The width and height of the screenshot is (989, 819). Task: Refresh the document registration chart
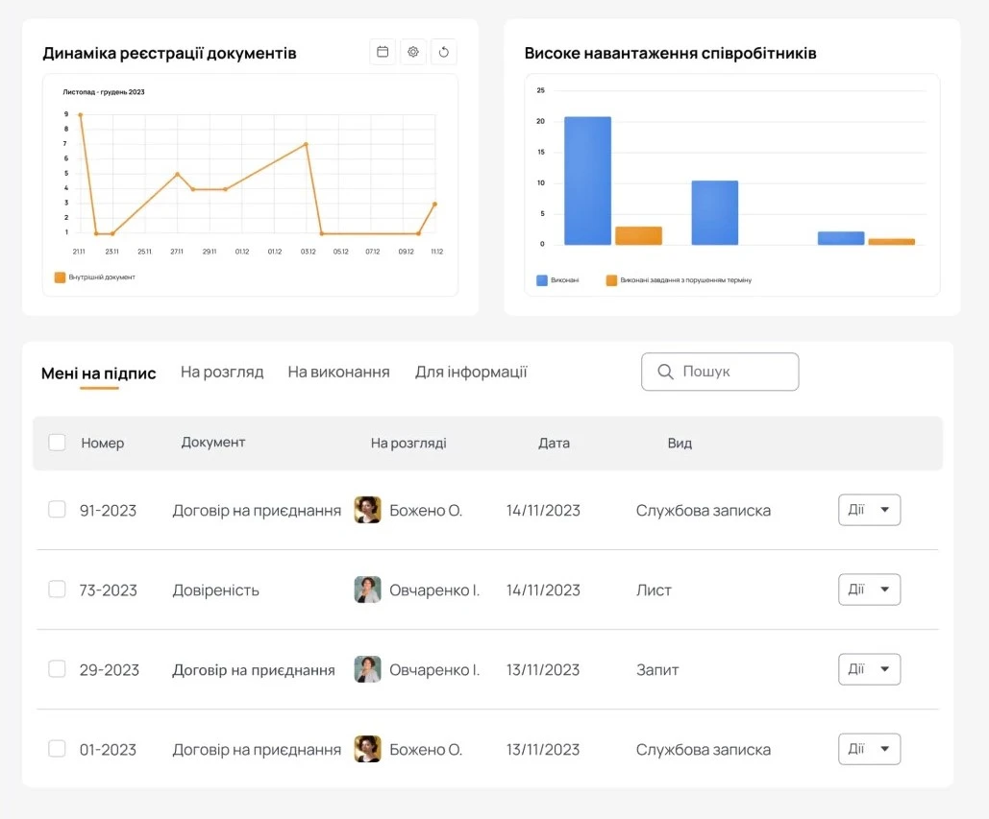(x=443, y=52)
